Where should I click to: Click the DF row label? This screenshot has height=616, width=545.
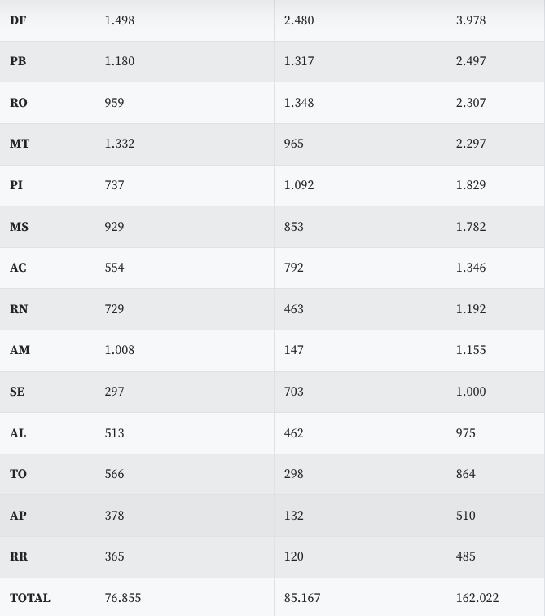pyautogui.click(x=18, y=20)
